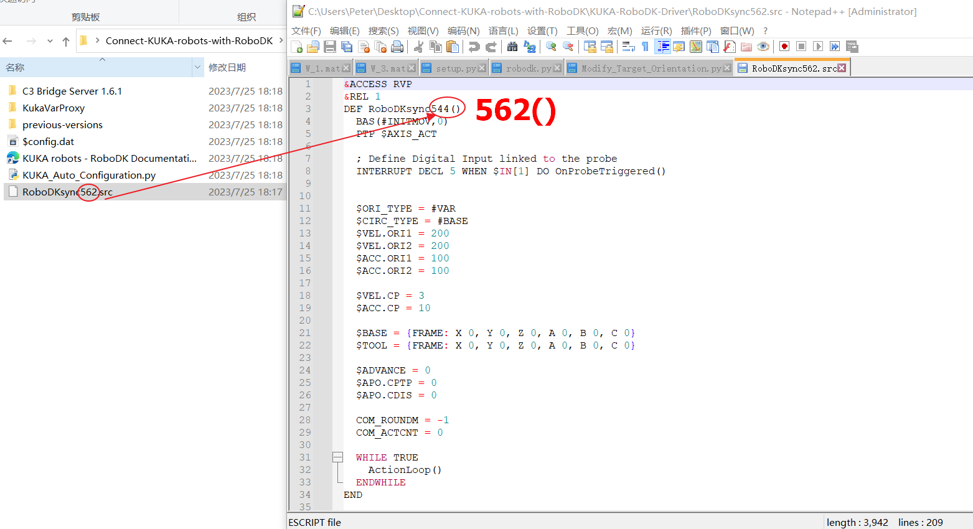Click the Save All toolbar icon
973x529 pixels.
pos(347,47)
